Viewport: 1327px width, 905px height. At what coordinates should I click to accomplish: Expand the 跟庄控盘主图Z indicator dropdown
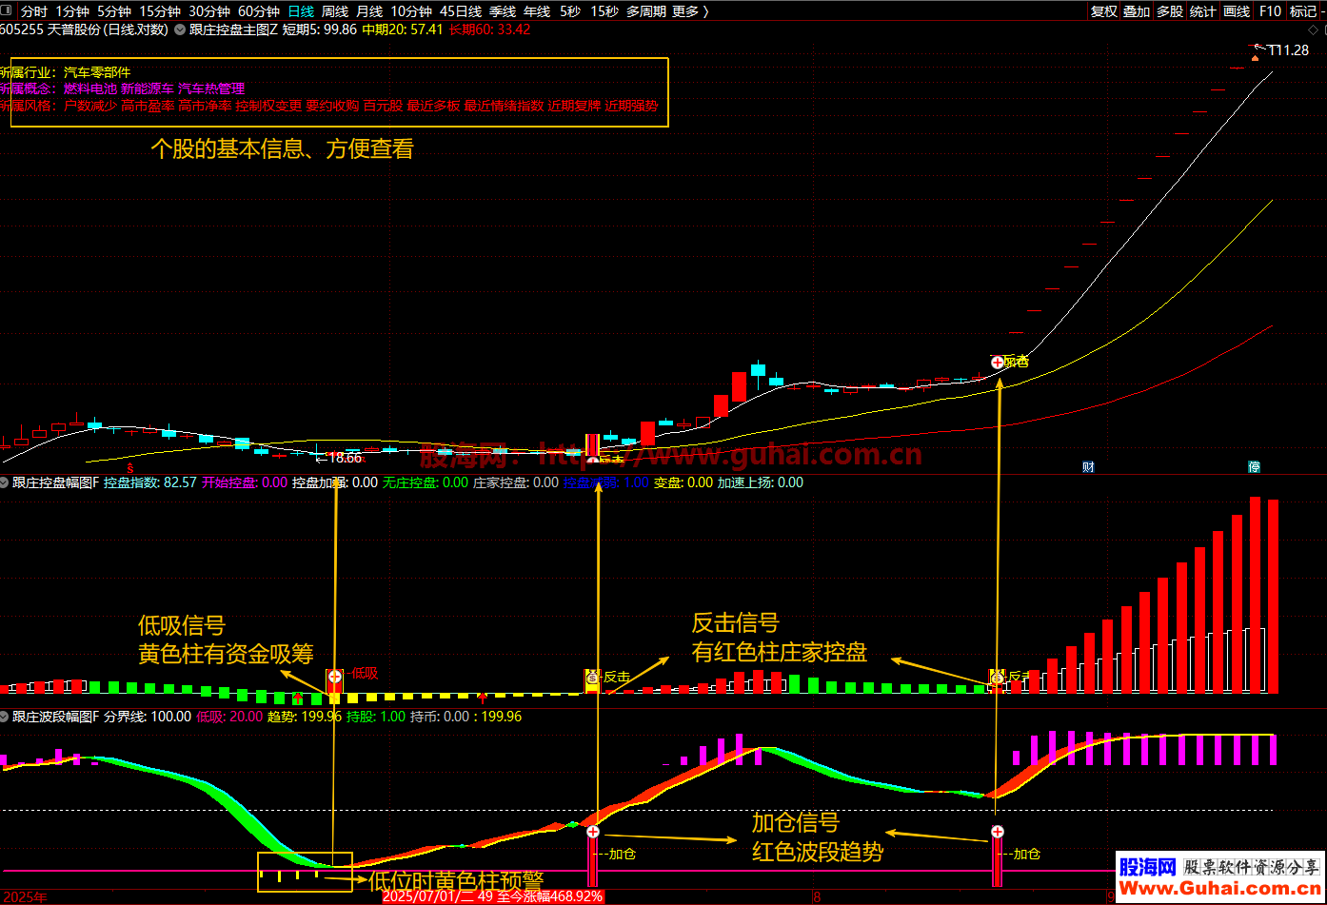point(180,30)
